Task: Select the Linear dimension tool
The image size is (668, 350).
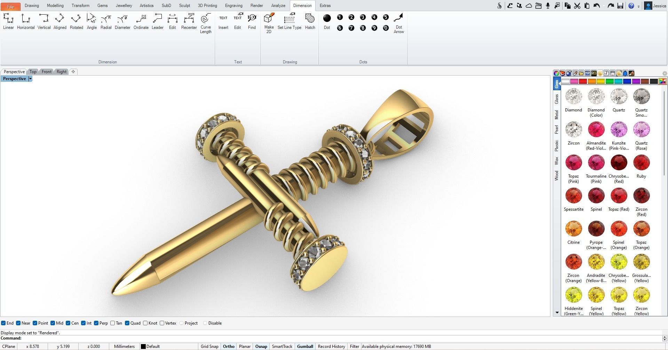Action: (x=8, y=22)
